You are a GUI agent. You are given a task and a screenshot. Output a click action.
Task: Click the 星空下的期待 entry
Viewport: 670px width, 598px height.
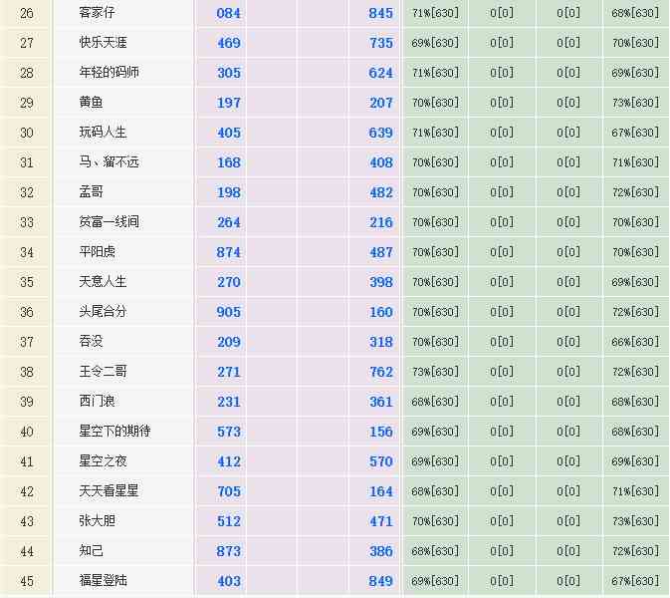[114, 432]
